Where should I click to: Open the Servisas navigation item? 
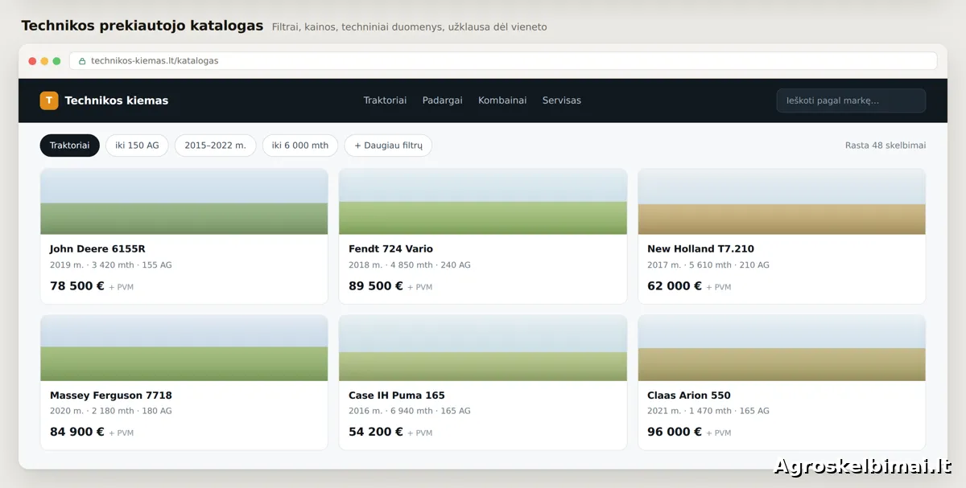562,100
